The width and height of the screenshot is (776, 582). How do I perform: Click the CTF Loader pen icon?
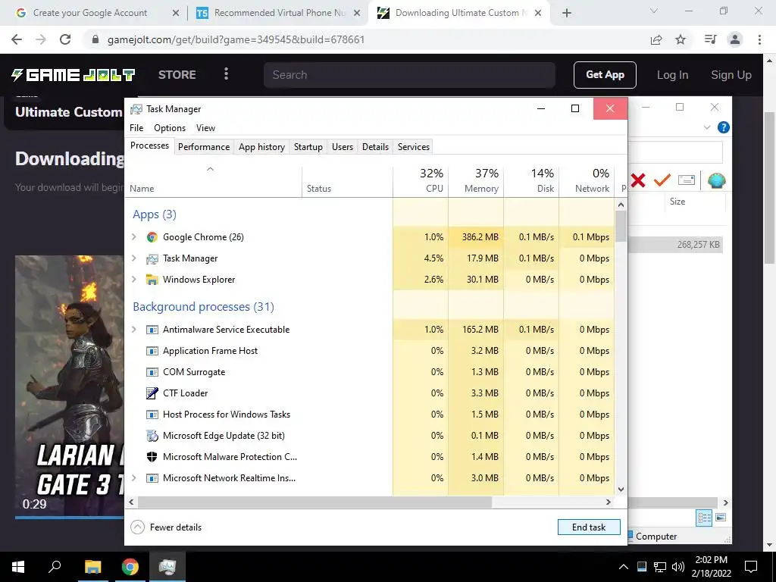coord(152,393)
